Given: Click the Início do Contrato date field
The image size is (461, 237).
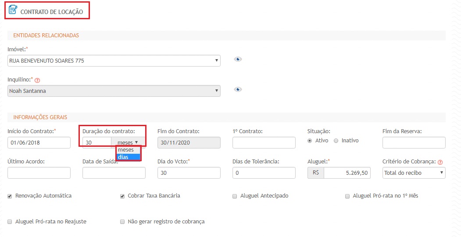Looking at the screenshot, I should coord(39,143).
